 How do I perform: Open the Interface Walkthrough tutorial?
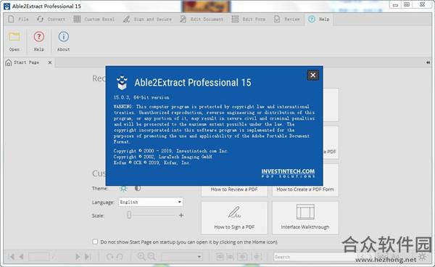point(305,218)
